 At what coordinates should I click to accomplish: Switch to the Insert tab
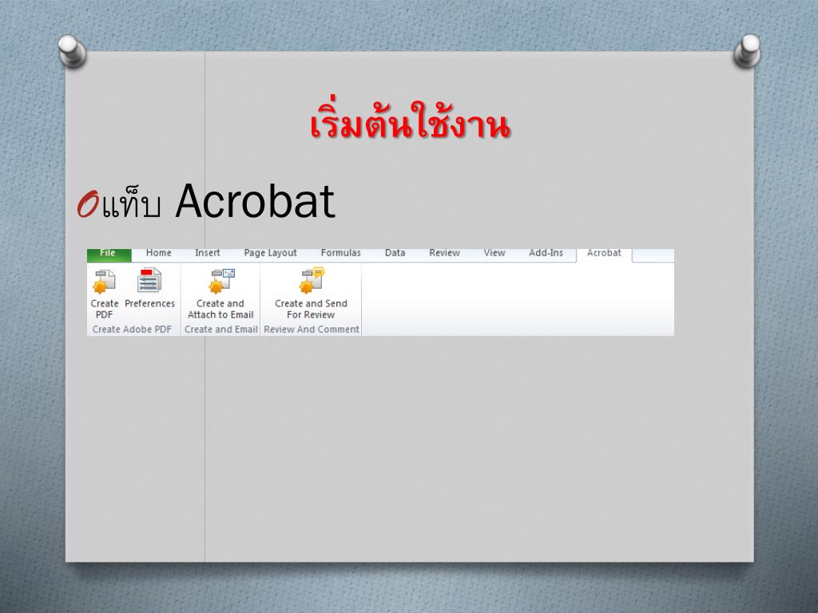[208, 253]
